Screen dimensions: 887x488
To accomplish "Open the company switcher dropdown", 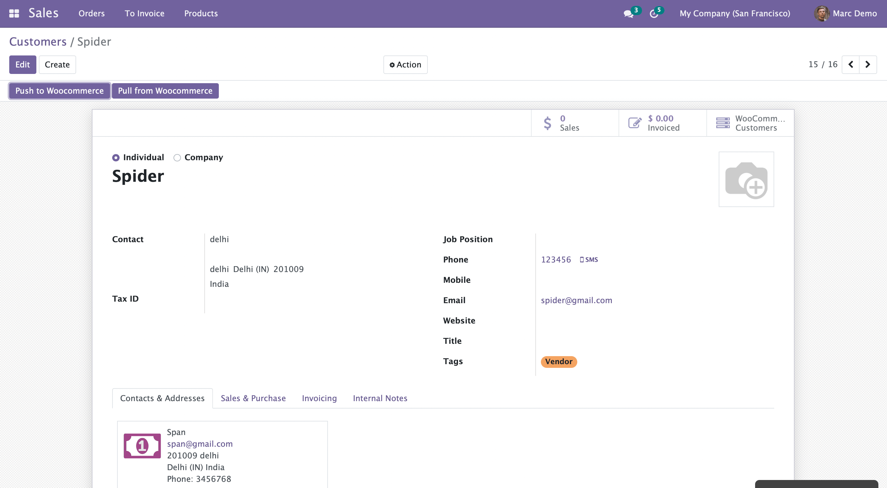I will 734,14.
